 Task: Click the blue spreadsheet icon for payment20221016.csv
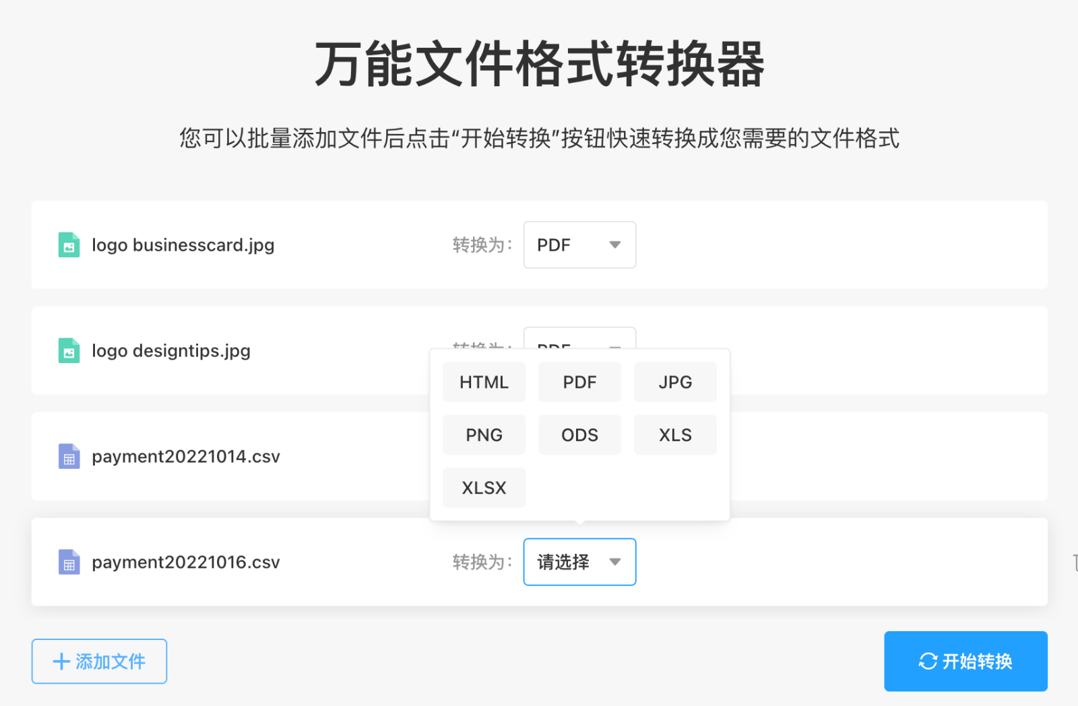(68, 562)
